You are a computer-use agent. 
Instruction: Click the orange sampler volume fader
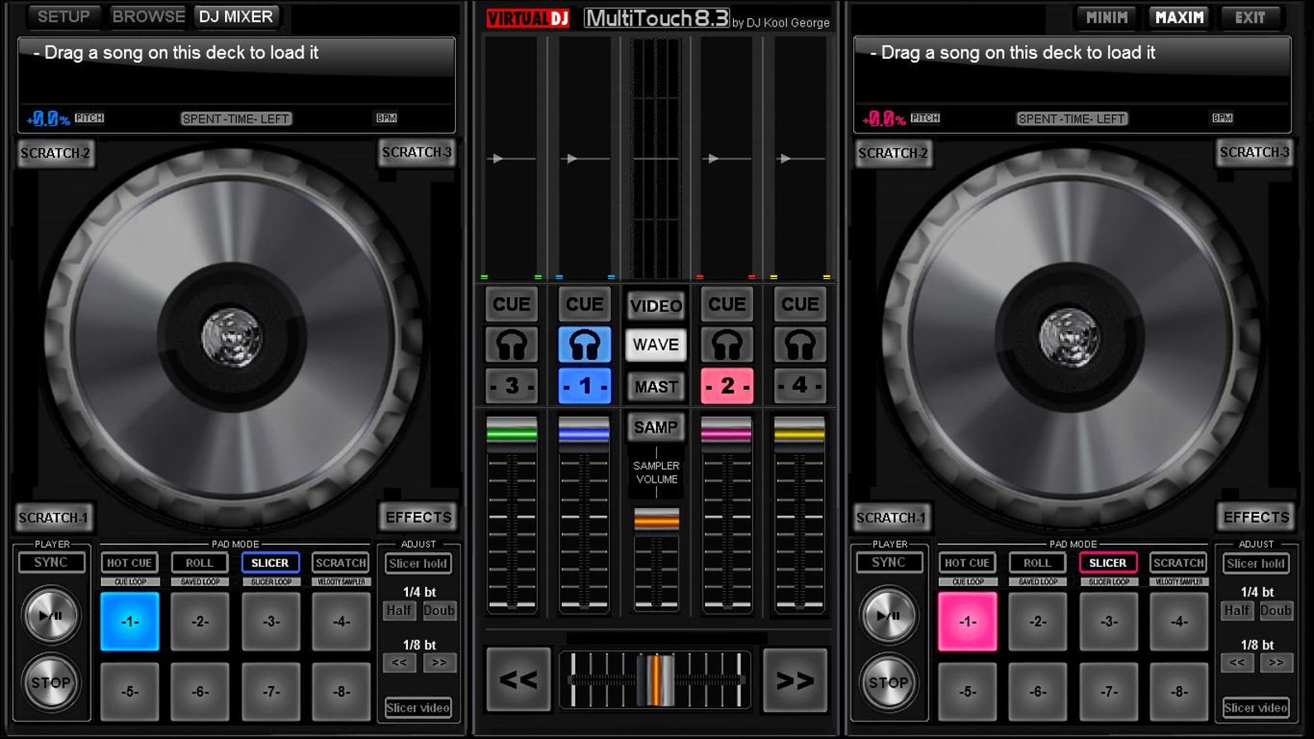[x=656, y=520]
